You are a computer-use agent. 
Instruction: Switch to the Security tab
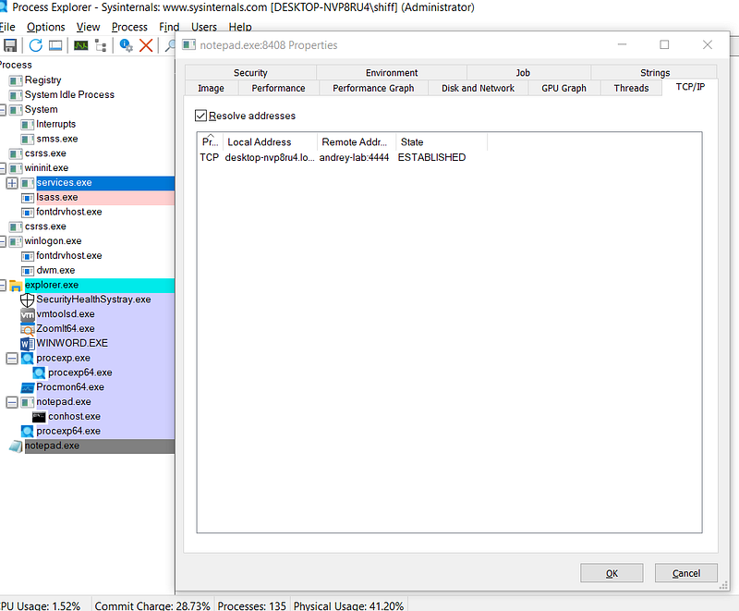click(250, 73)
